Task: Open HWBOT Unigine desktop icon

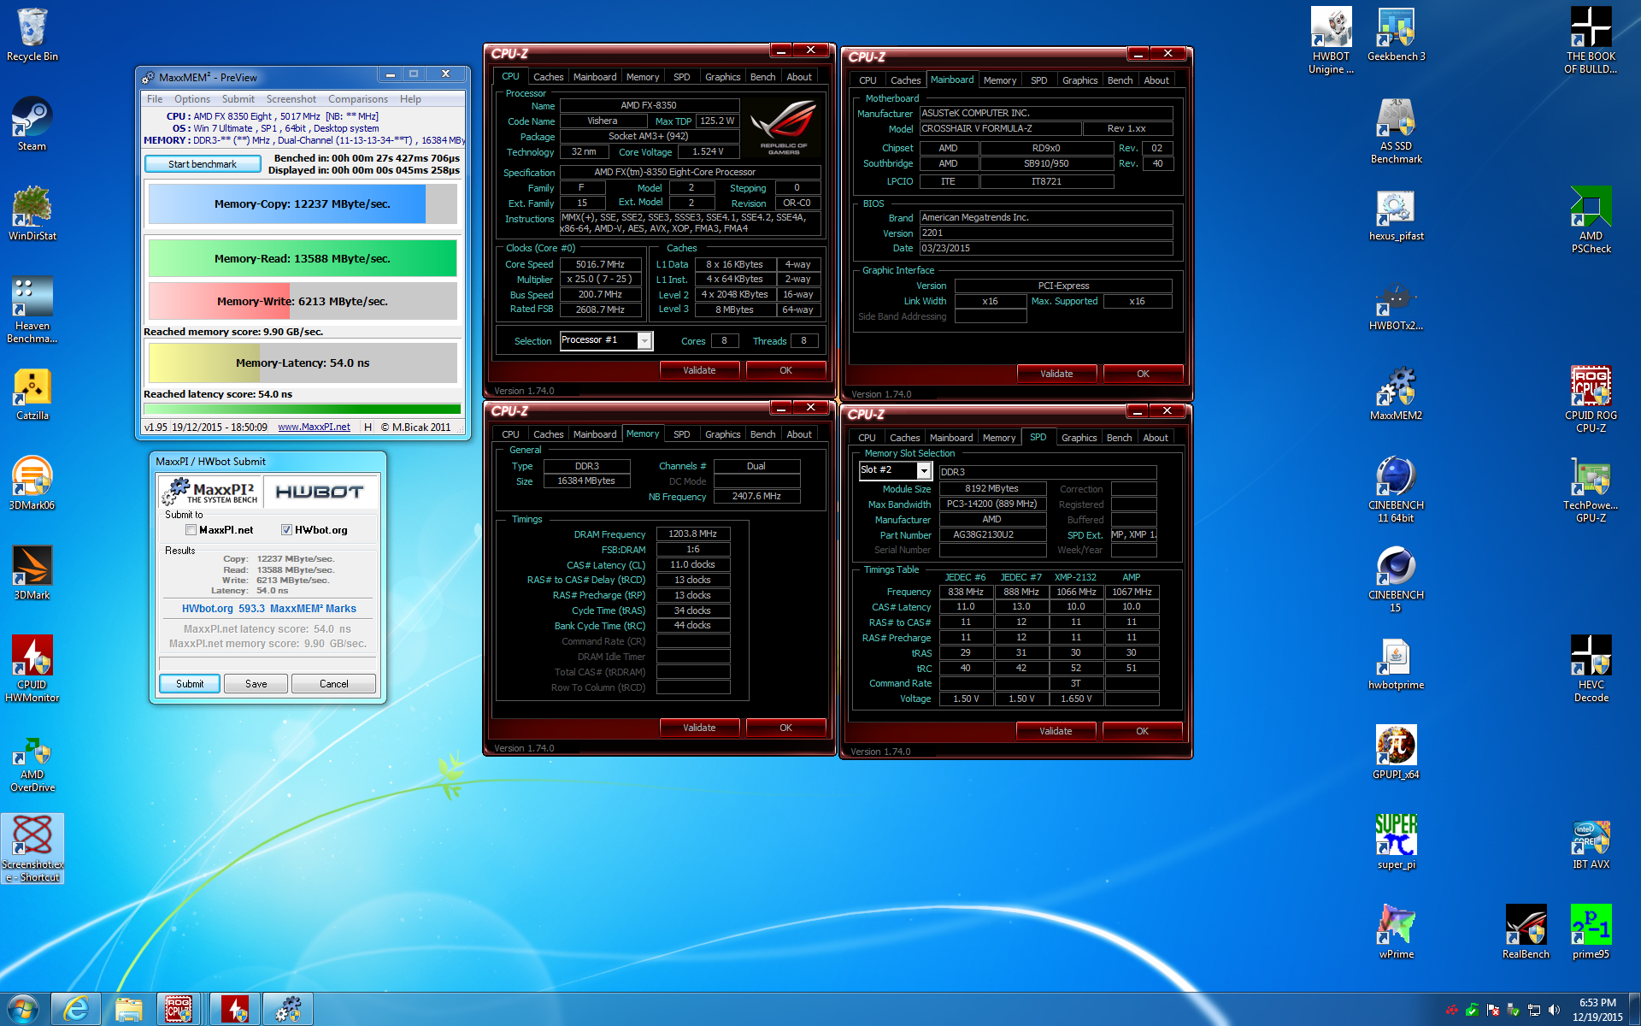Action: (x=1331, y=40)
